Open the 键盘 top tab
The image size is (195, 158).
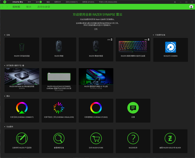tap(48, 2)
